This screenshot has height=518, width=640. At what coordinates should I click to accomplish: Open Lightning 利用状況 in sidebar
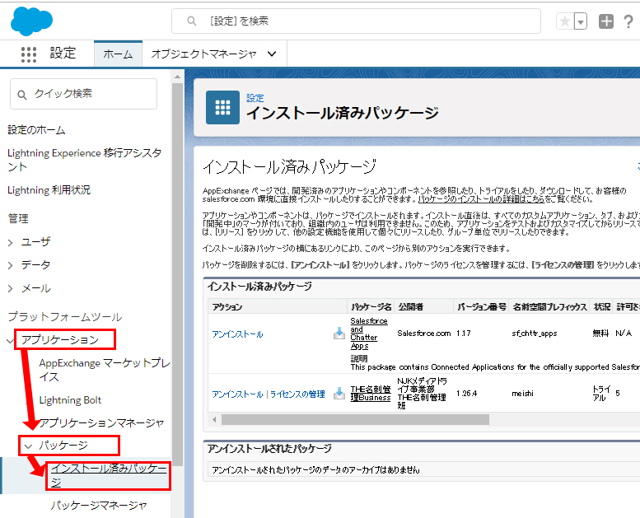tap(49, 190)
